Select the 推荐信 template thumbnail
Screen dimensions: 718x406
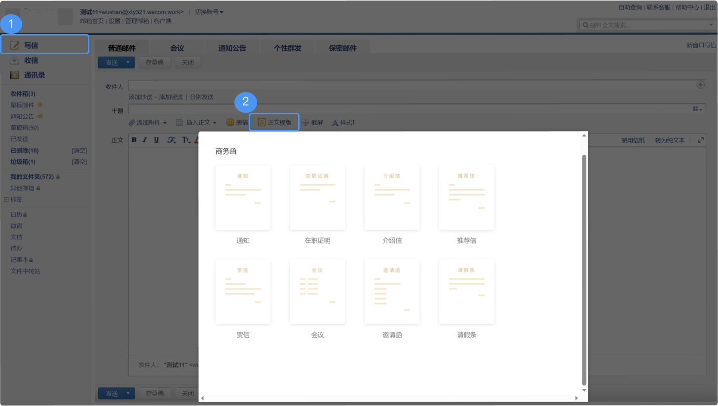pos(466,197)
